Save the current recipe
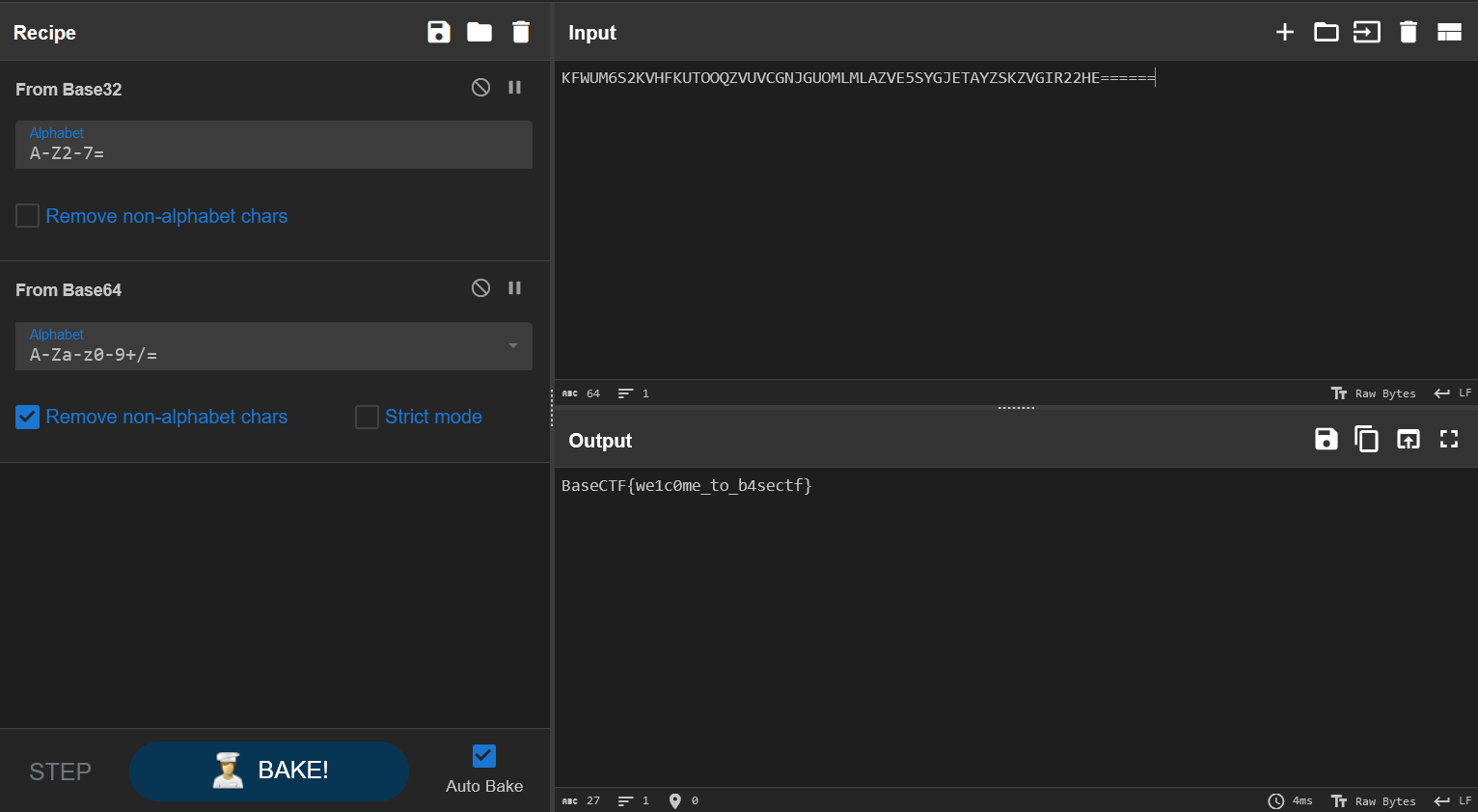This screenshot has height=812, width=1478. pos(439,32)
